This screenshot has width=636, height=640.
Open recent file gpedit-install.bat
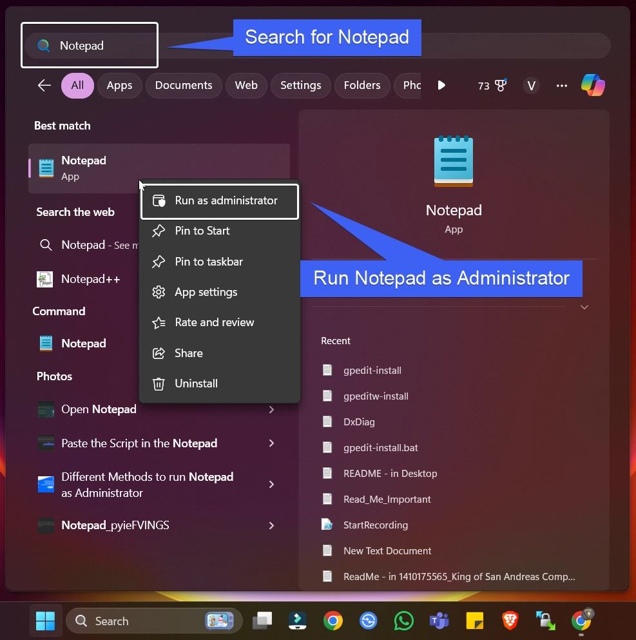coord(381,448)
